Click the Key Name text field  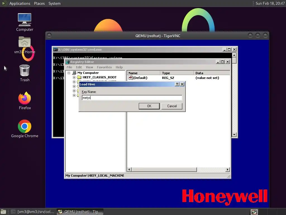pyautogui.click(x=132, y=98)
